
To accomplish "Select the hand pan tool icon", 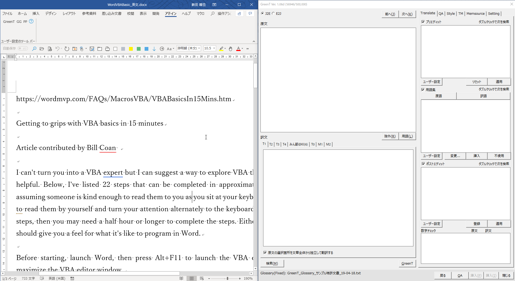I will pyautogui.click(x=230, y=49).
